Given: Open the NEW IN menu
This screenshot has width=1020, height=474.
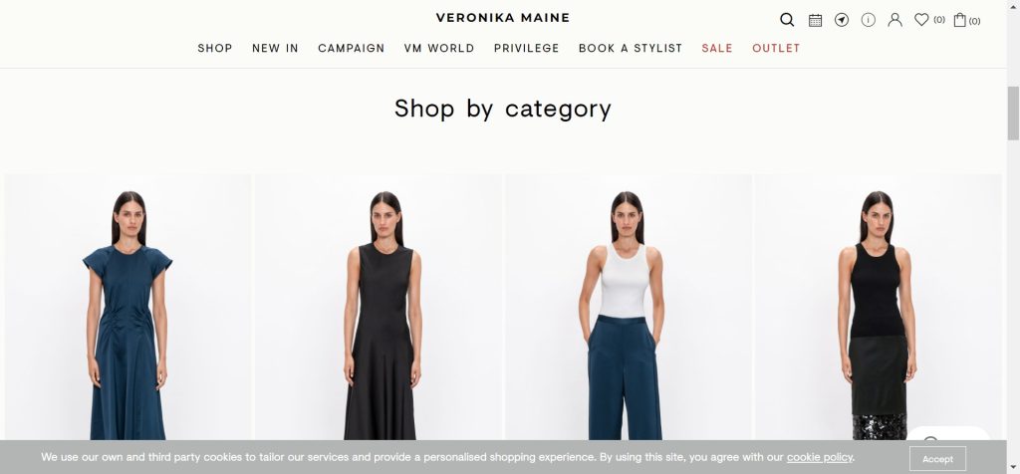Looking at the screenshot, I should click(275, 48).
